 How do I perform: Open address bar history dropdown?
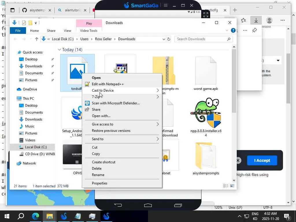(164, 39)
